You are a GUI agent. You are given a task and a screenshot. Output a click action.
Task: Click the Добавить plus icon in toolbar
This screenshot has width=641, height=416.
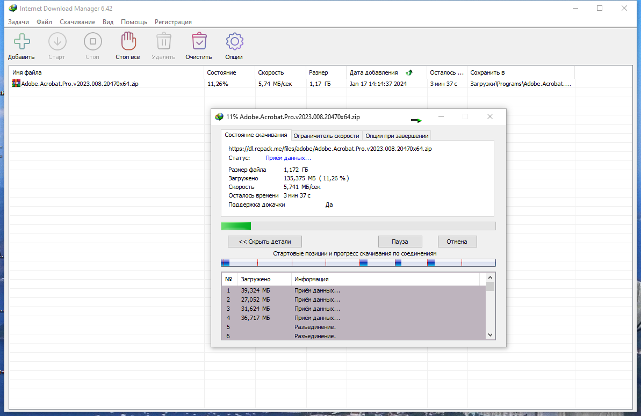[x=21, y=42]
